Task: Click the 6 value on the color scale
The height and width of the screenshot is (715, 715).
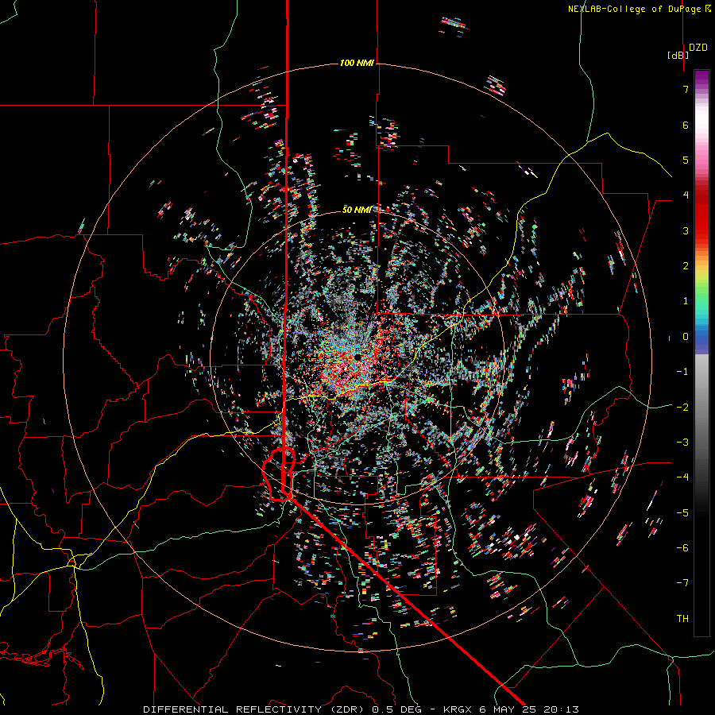Action: pyautogui.click(x=686, y=125)
